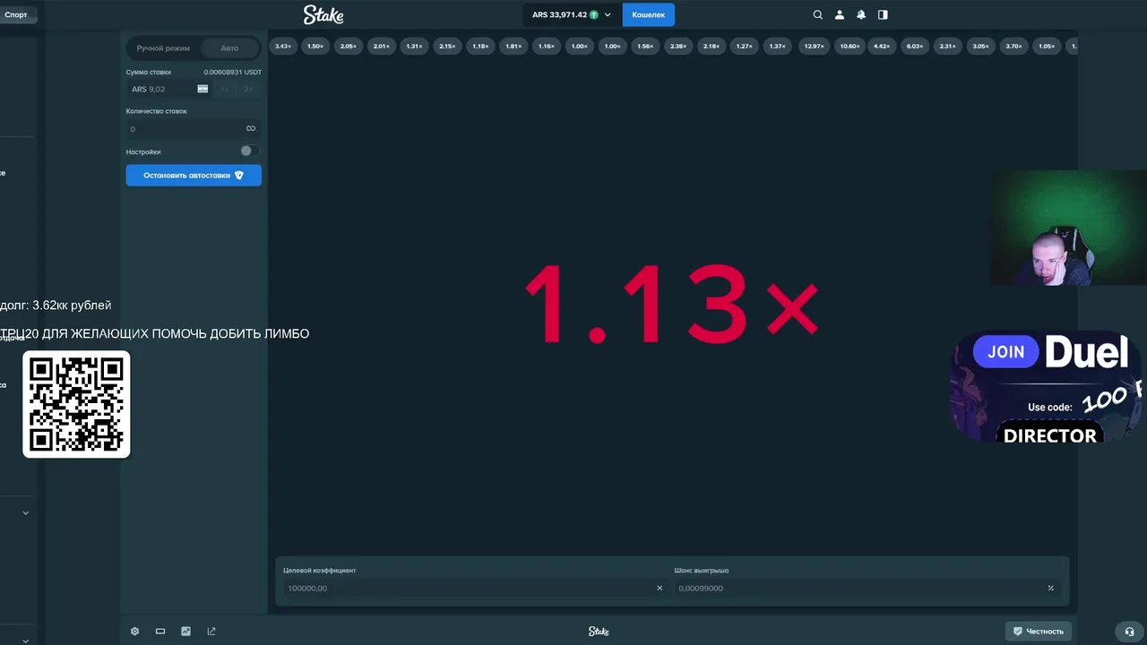Open the 2.31× result pill
1147x645 pixels.
(x=947, y=46)
